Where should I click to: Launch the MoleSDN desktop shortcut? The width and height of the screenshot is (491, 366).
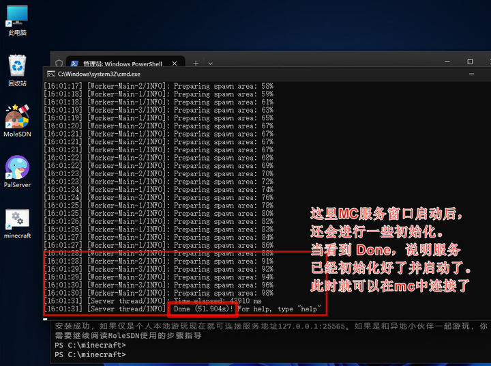[x=17, y=121]
